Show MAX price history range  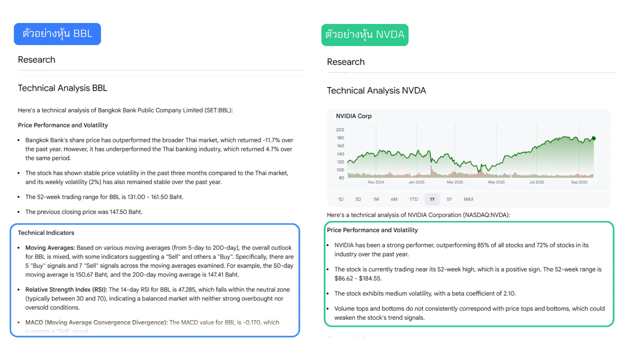click(x=469, y=199)
